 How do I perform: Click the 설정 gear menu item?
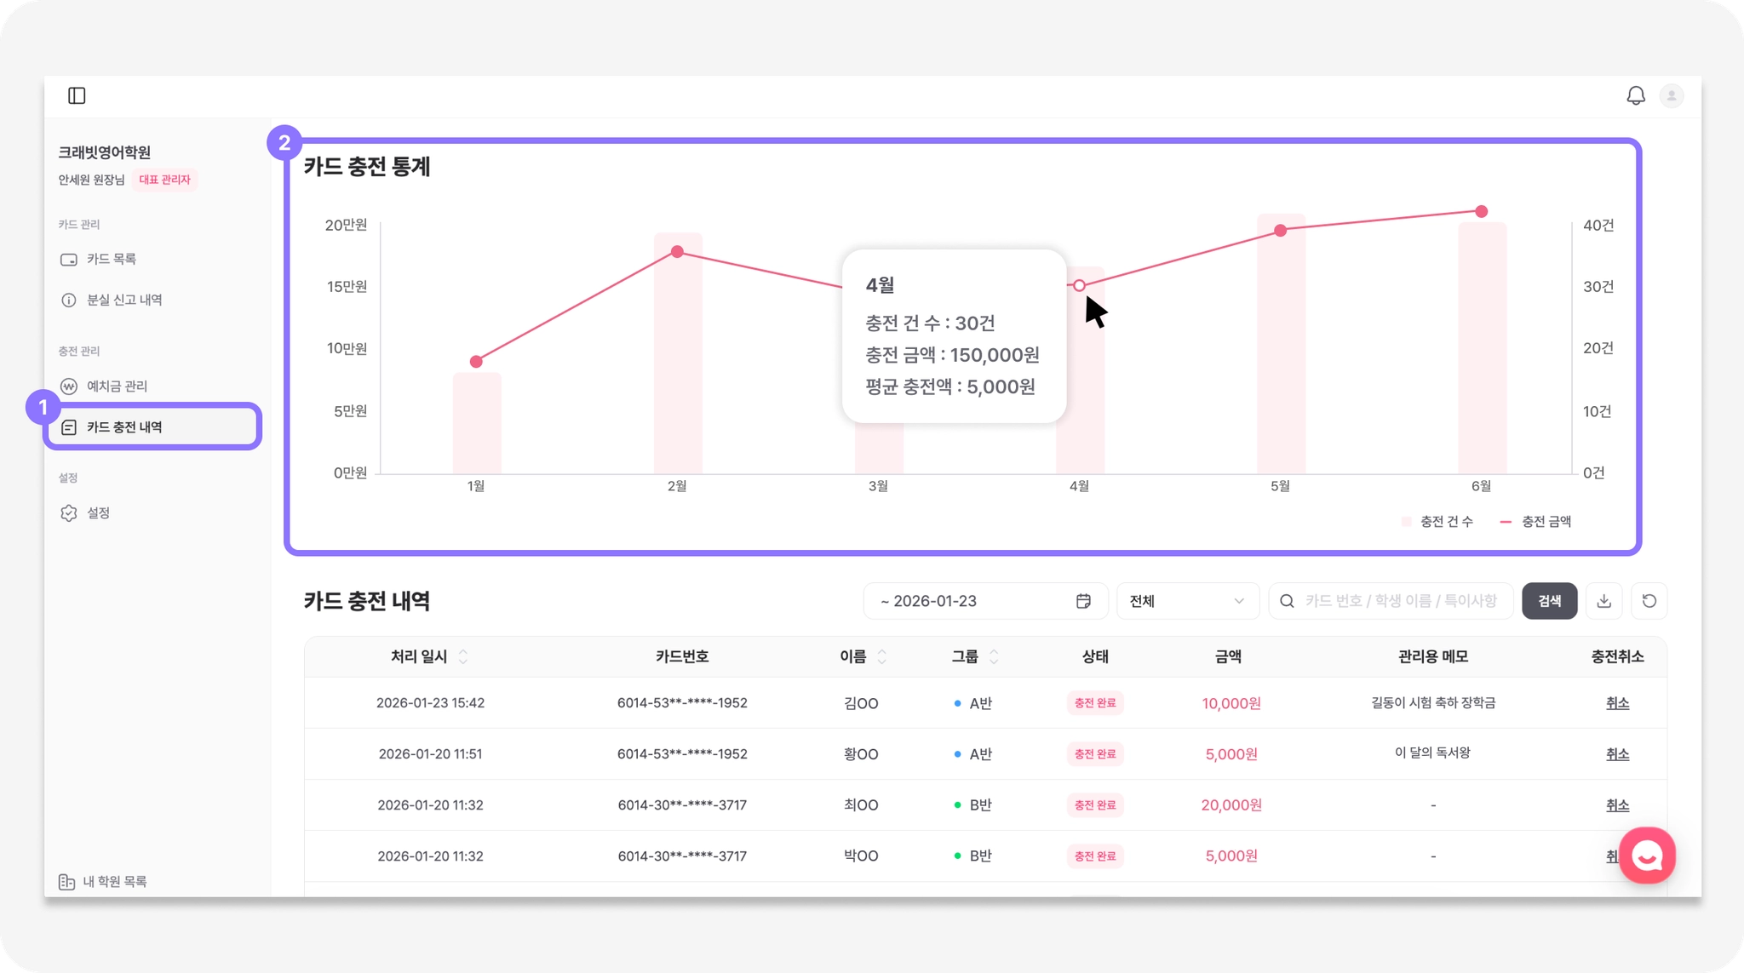[x=98, y=512]
